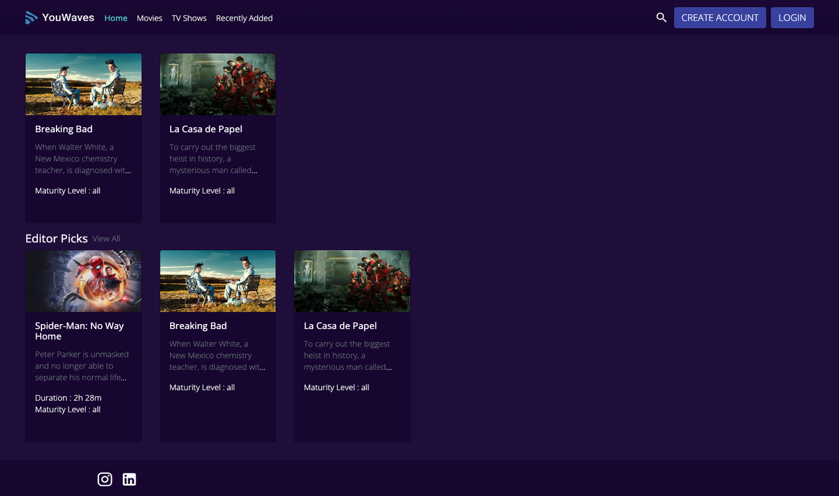Viewport: 839px width, 496px height.
Task: Click Maturity Level on the Editor Picks Breaking Bad card
Action: tap(202, 387)
